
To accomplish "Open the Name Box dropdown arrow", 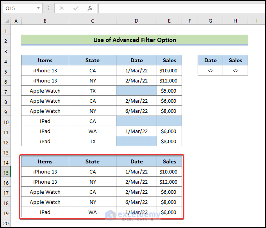I will click(39, 8).
